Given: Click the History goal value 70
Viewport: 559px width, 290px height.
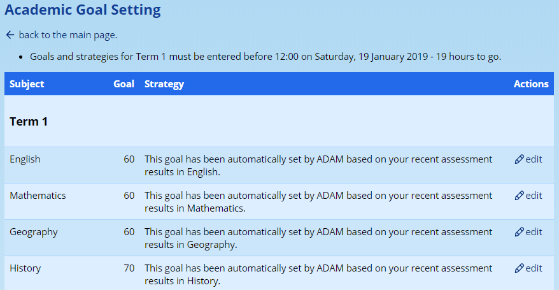Looking at the screenshot, I should tap(129, 268).
